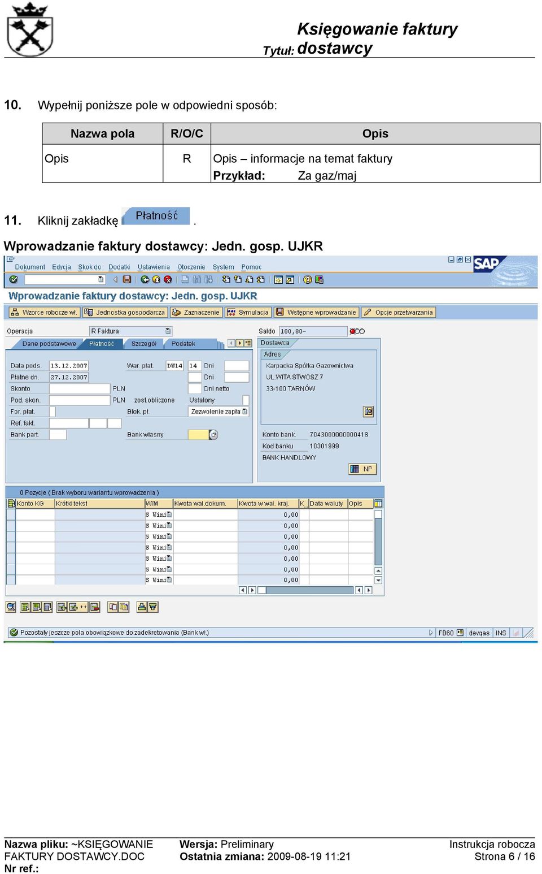
Task: Click the green Back arrow icon
Action: (145, 279)
